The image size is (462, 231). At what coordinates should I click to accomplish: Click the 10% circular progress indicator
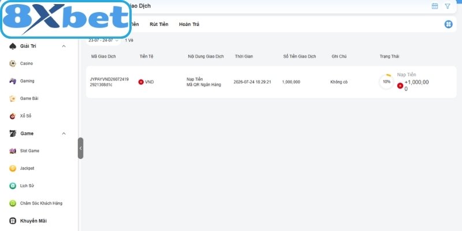click(x=386, y=81)
